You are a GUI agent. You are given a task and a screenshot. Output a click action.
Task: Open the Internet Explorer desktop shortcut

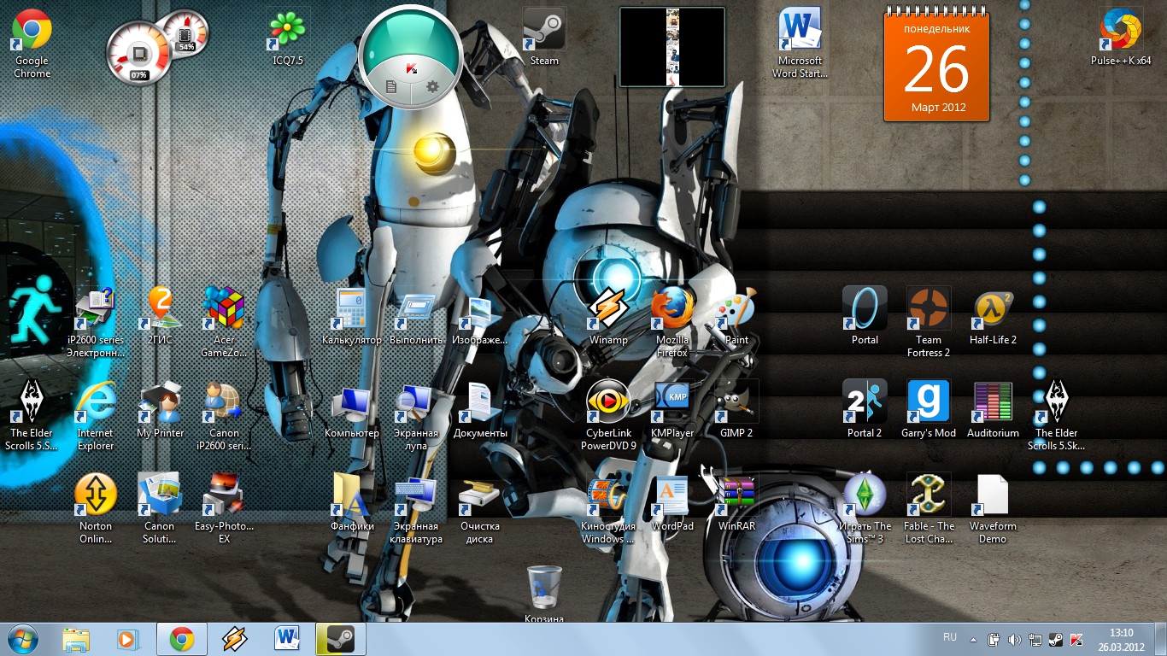96,416
